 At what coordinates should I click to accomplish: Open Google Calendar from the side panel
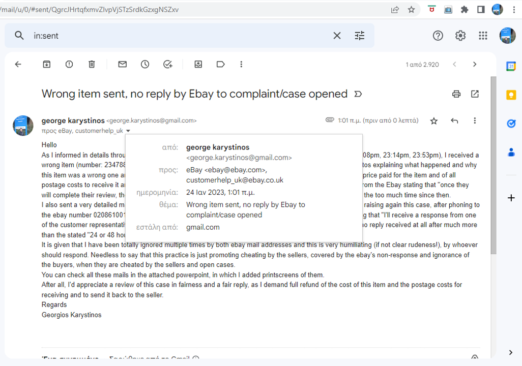click(511, 66)
